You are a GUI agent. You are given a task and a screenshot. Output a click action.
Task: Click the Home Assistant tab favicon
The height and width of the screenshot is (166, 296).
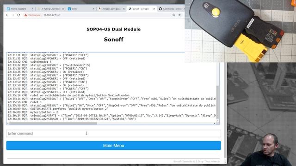(8, 9)
